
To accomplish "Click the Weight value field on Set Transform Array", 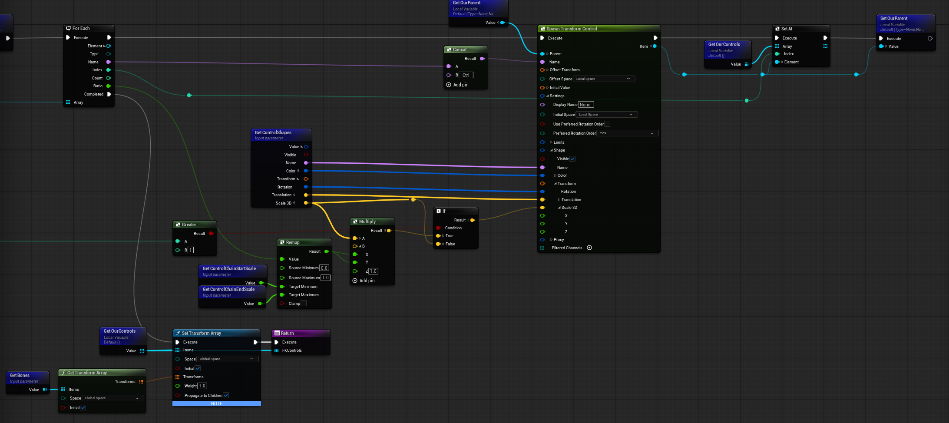I will pos(202,386).
